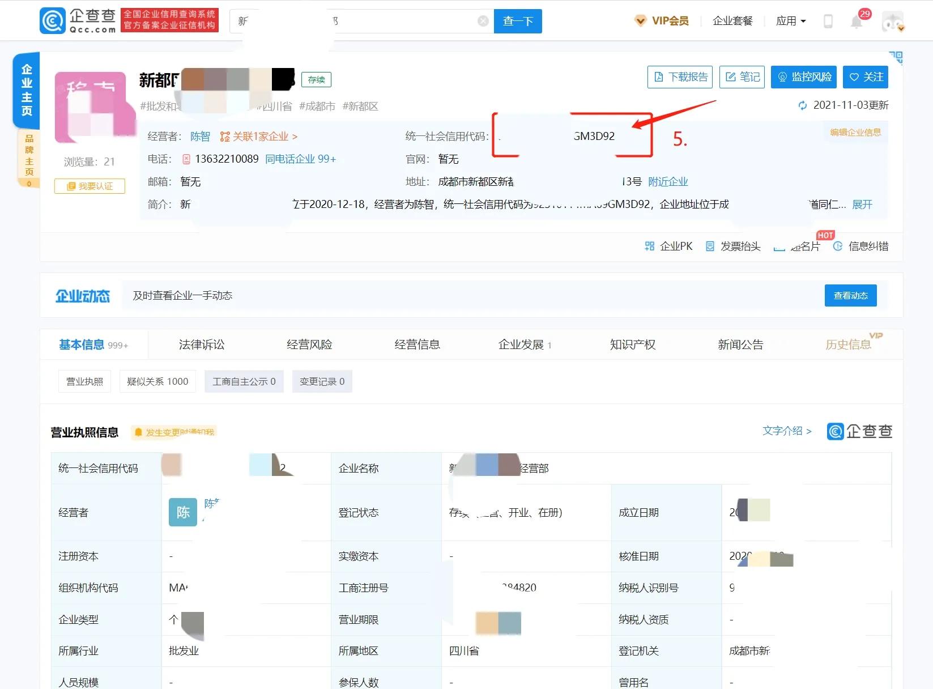Click the refresh icon beside the update date
The height and width of the screenshot is (689, 933).
click(x=802, y=105)
